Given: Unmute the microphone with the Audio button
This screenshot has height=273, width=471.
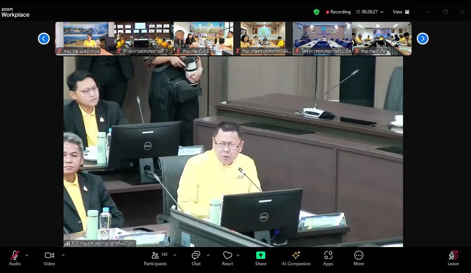Looking at the screenshot, I should (15, 258).
